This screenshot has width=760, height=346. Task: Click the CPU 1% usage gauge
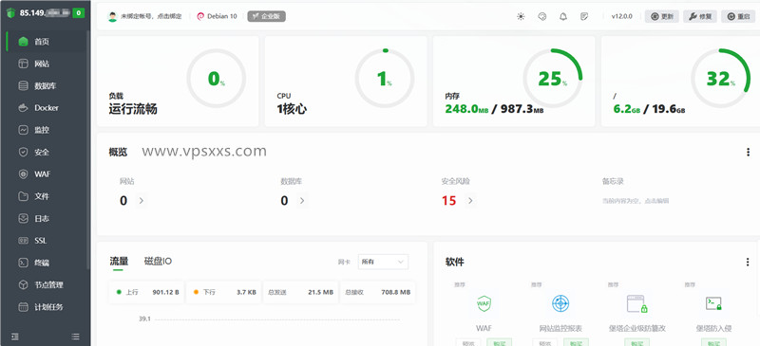coord(385,79)
